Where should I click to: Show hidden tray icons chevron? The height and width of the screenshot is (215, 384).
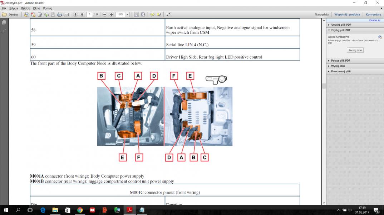click(339, 210)
